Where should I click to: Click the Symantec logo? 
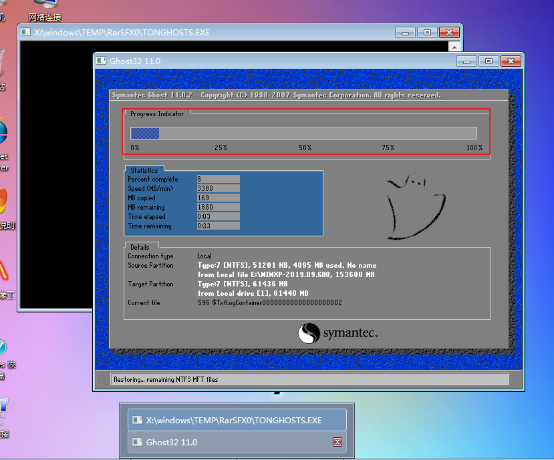(337, 333)
